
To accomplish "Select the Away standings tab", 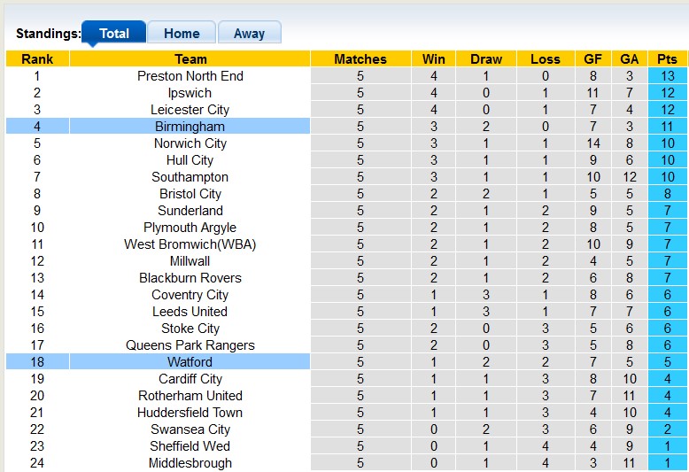I will 249,34.
